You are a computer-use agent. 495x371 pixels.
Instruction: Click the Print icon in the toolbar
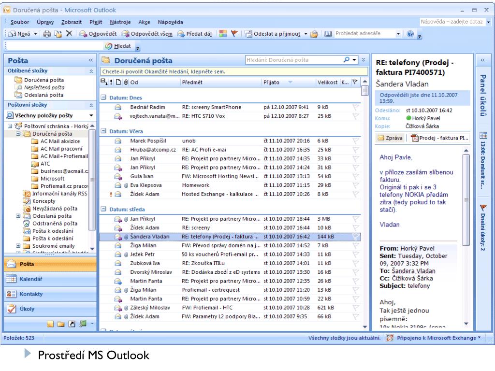pyautogui.click(x=47, y=34)
